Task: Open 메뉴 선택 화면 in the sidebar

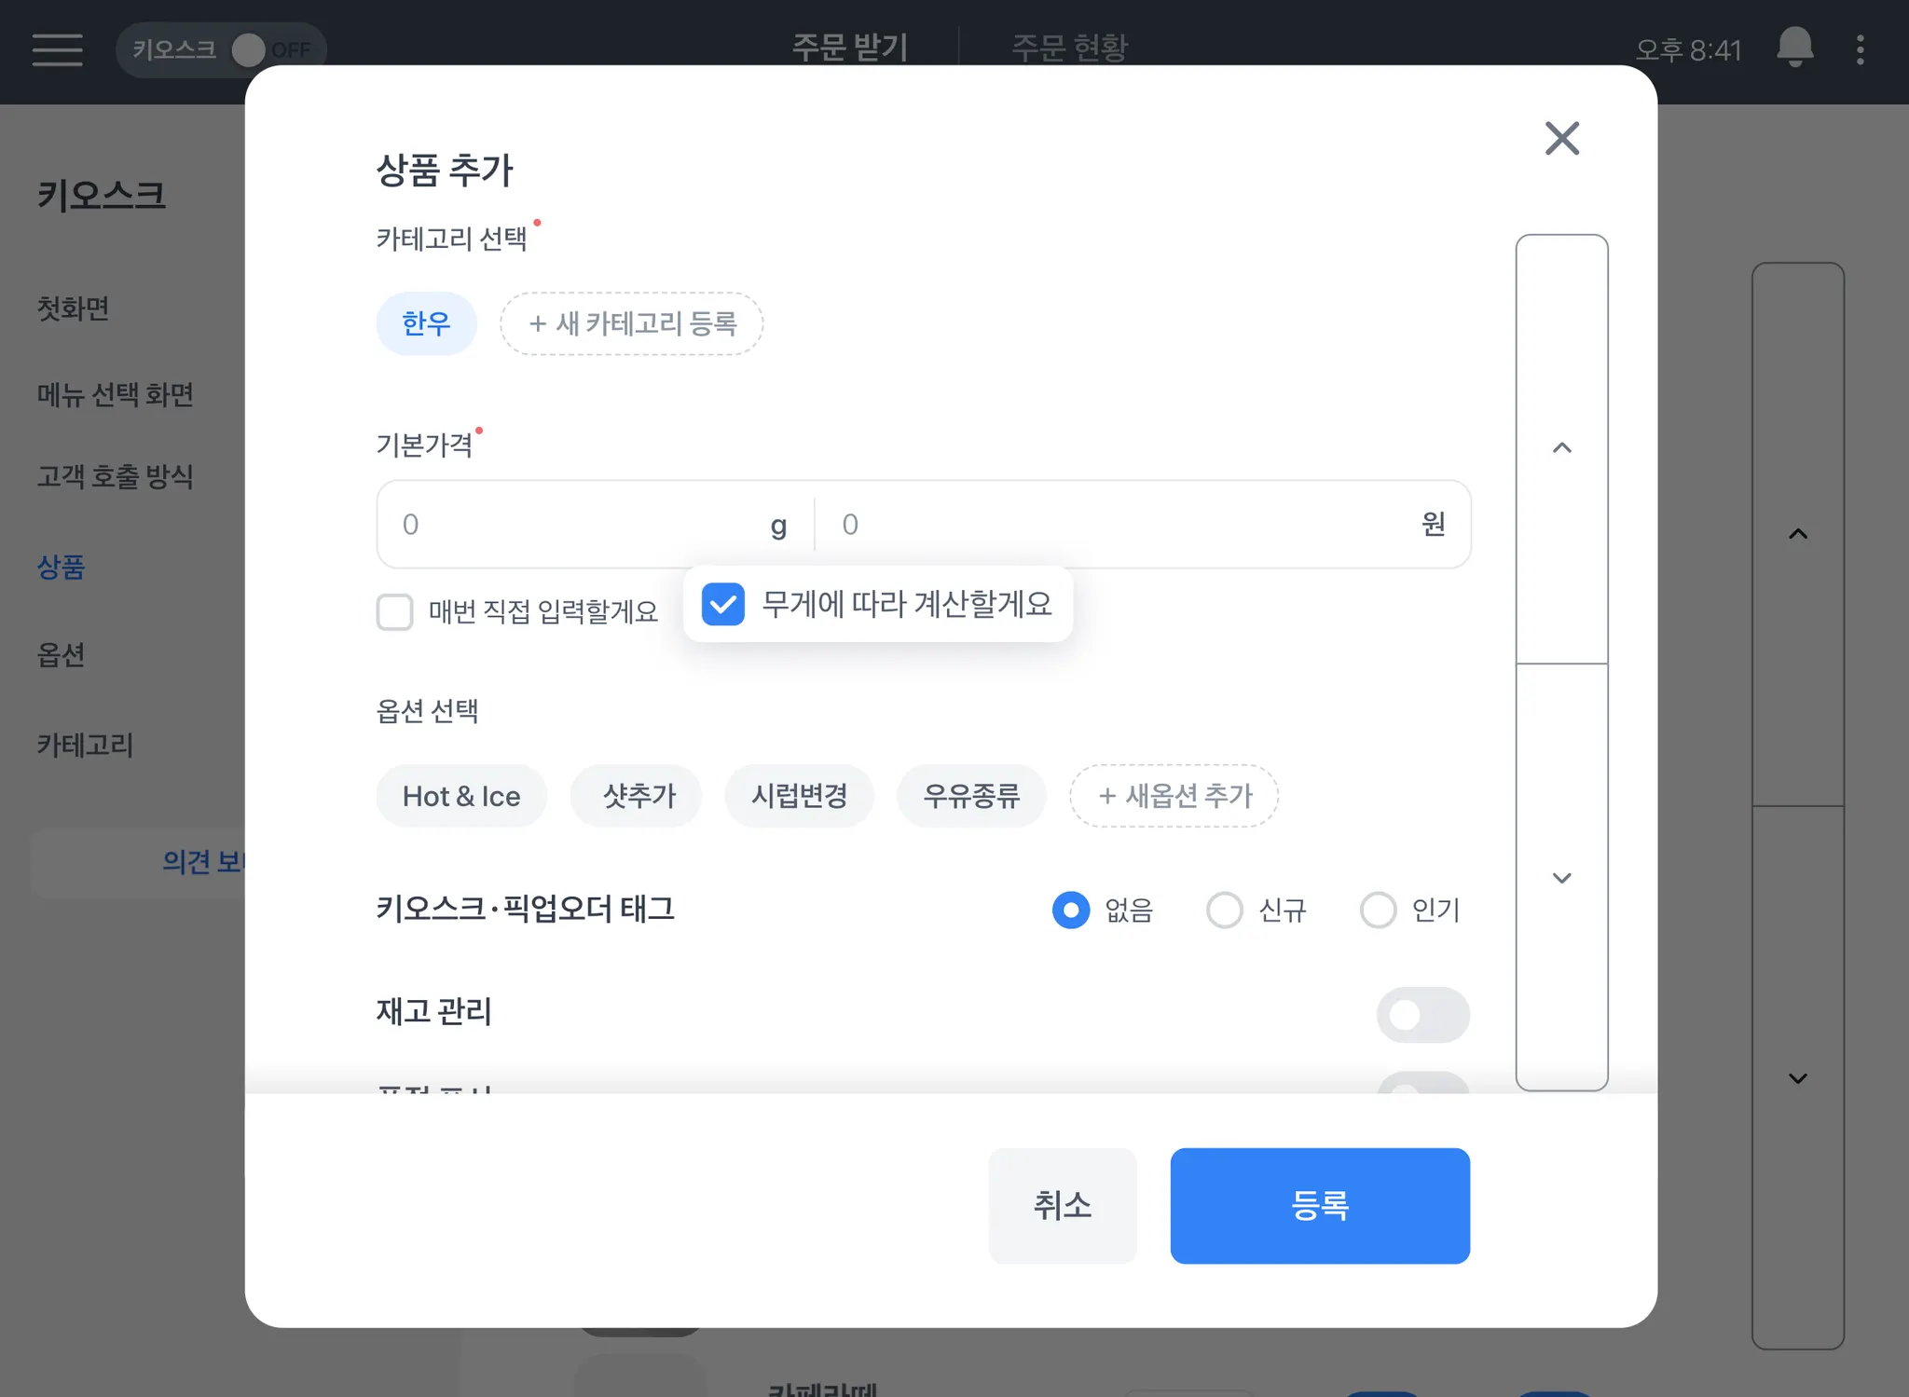Action: pyautogui.click(x=116, y=395)
